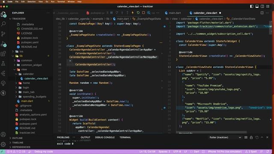
Task: Restart the debug session
Action: click(138, 13)
